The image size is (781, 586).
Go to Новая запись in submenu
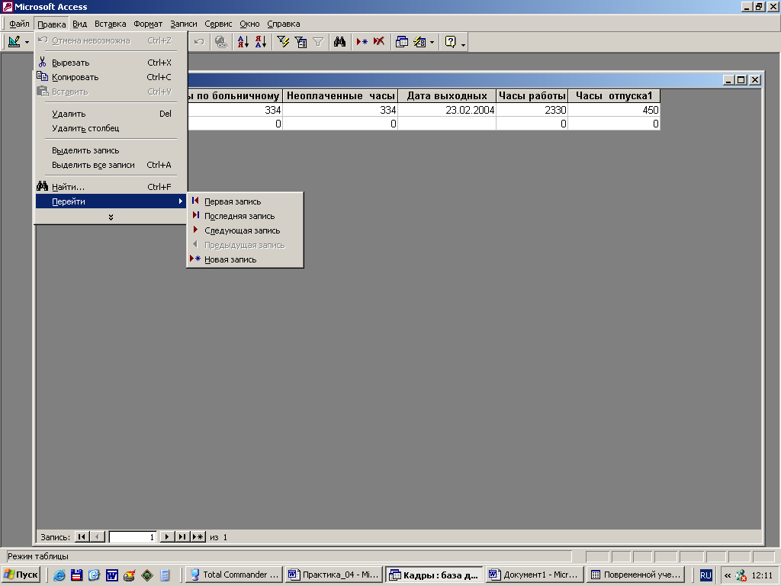245,259
